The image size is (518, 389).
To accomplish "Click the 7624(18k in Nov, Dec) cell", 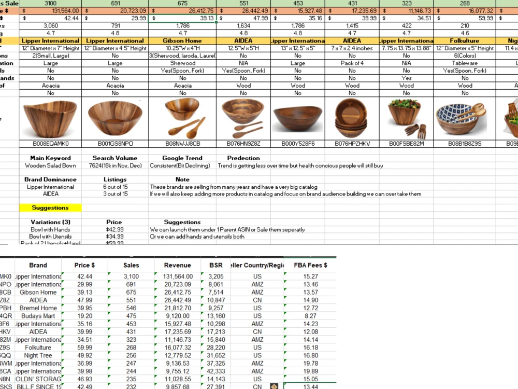I will (x=115, y=165).
